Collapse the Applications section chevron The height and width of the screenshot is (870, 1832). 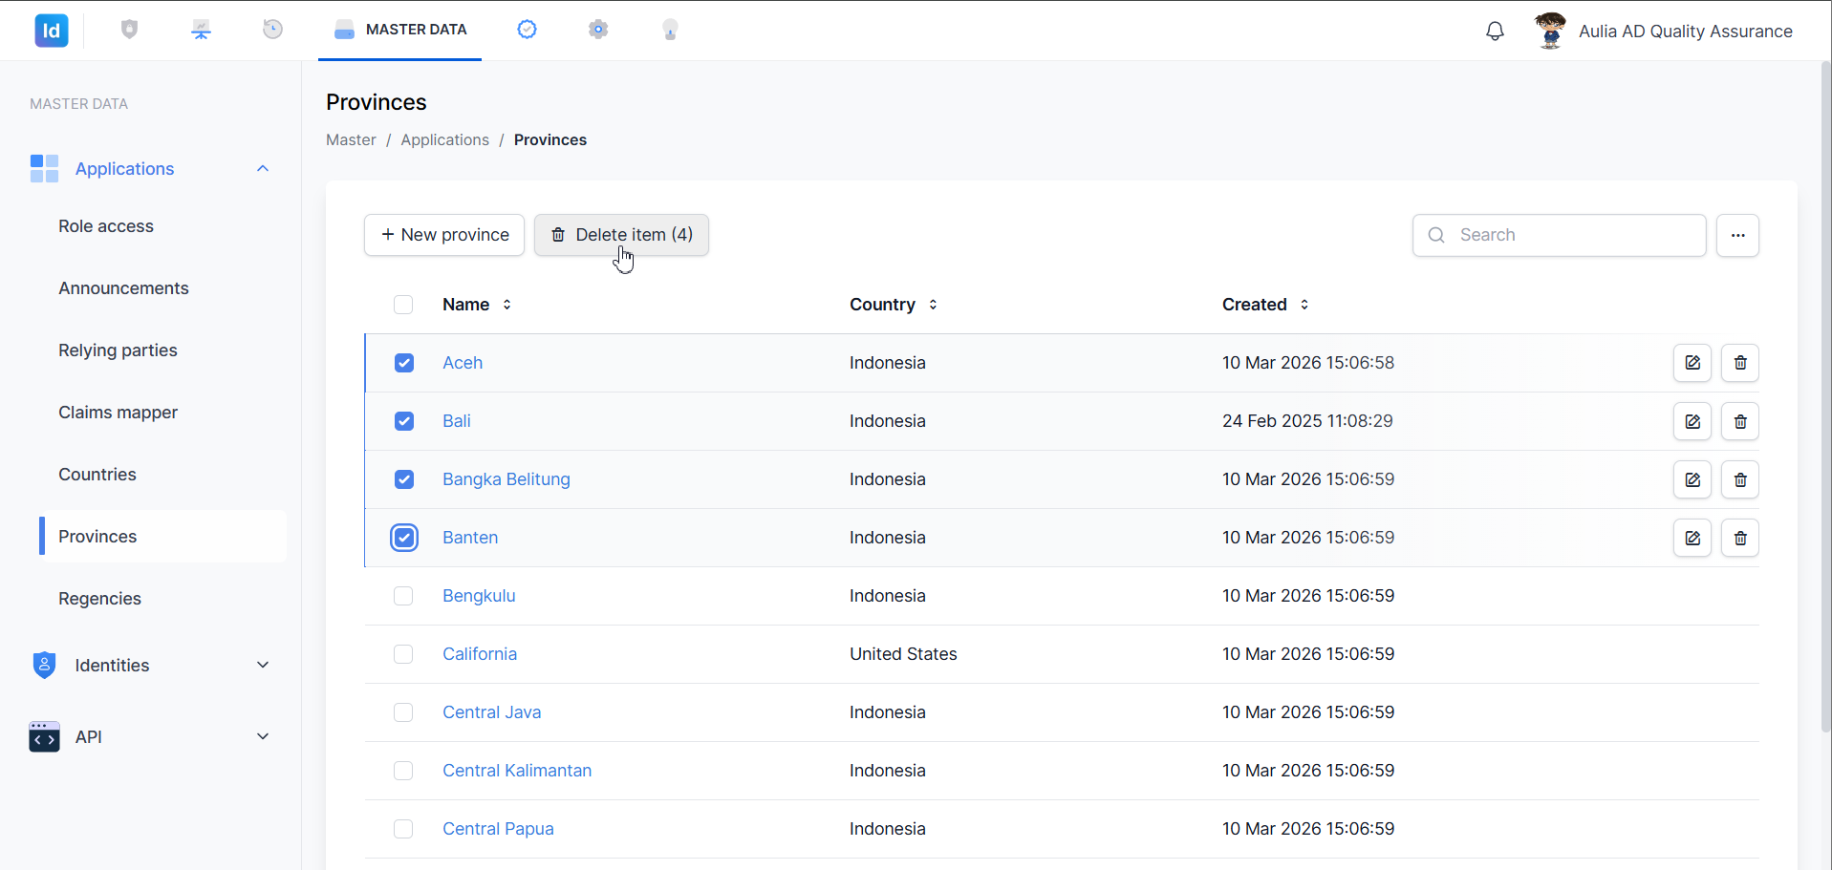263,168
